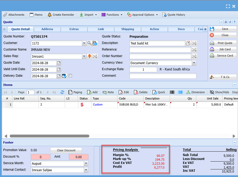Click the Clear Discount button
238x177 pixels.
point(66,150)
